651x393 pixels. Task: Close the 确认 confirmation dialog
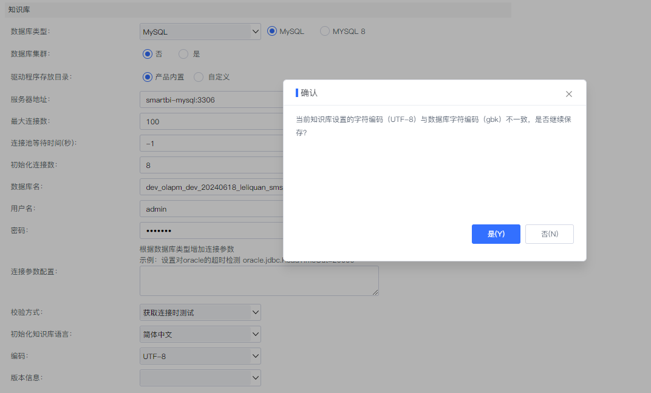tap(569, 93)
